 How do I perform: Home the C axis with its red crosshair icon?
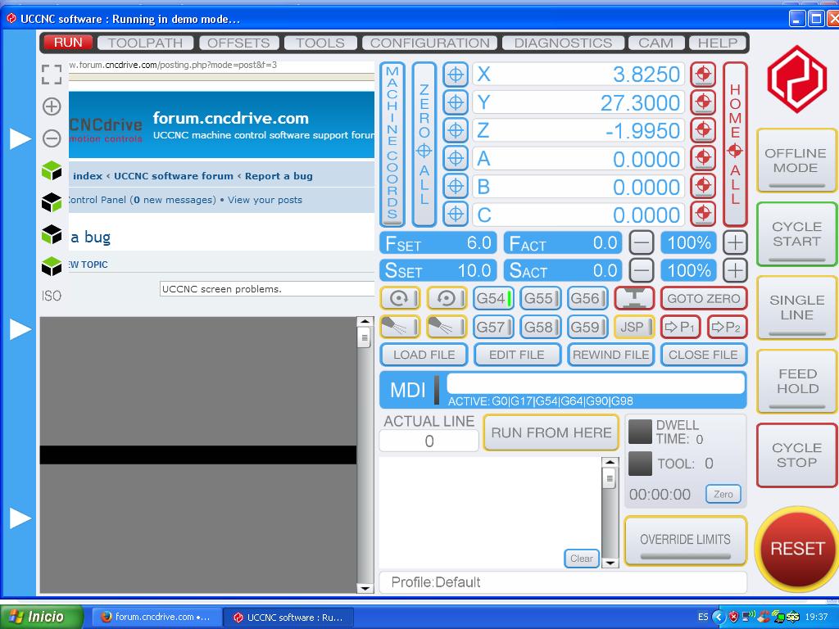[703, 215]
